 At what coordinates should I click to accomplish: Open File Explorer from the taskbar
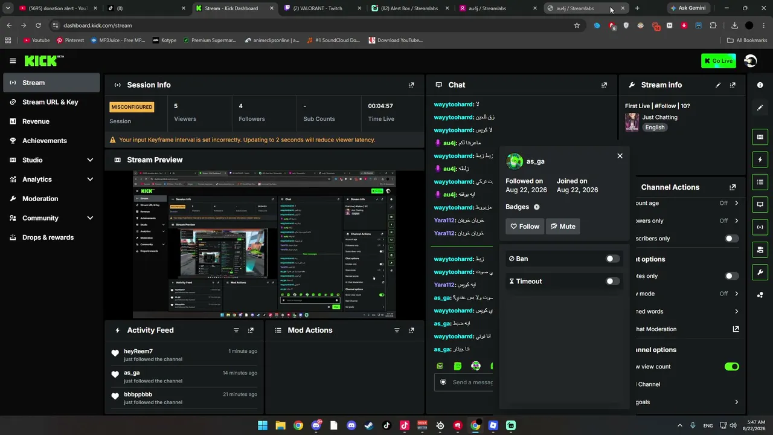[280, 425]
